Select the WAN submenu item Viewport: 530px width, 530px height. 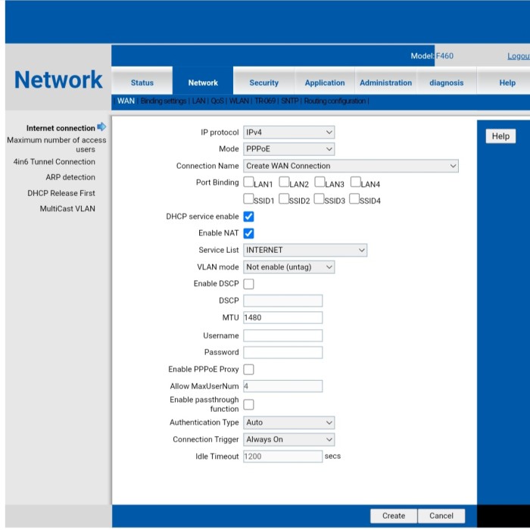[x=126, y=101]
